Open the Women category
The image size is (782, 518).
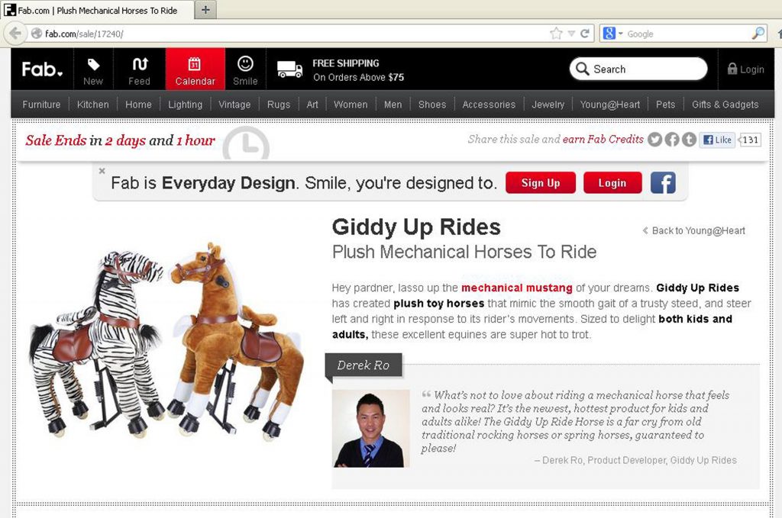click(x=351, y=105)
